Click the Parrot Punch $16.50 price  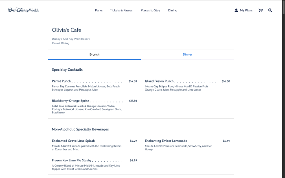click(x=133, y=81)
